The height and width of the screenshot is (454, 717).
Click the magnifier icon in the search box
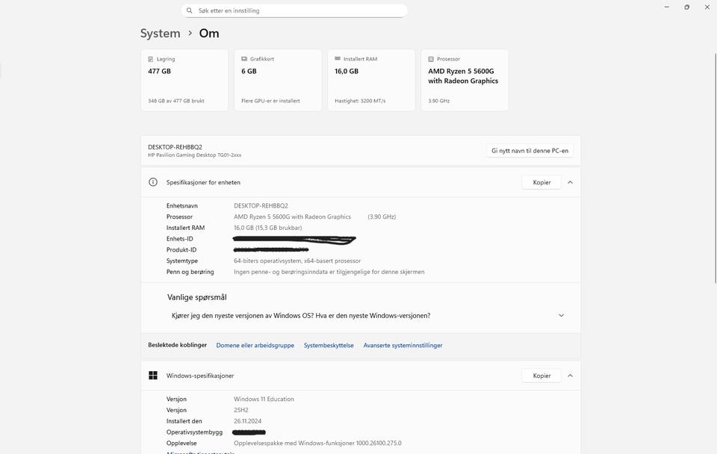tap(190, 11)
